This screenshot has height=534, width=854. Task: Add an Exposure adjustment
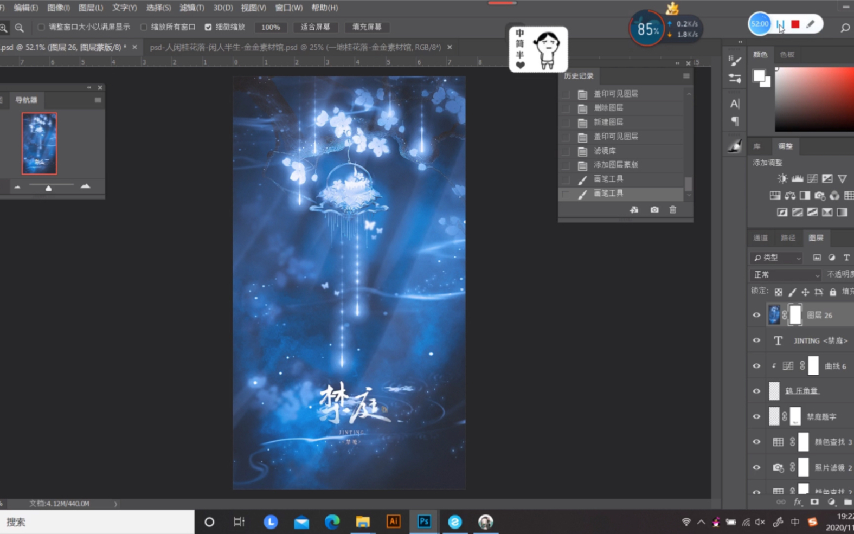click(827, 178)
